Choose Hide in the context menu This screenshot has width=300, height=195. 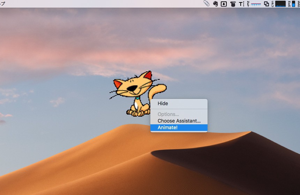tap(179, 103)
